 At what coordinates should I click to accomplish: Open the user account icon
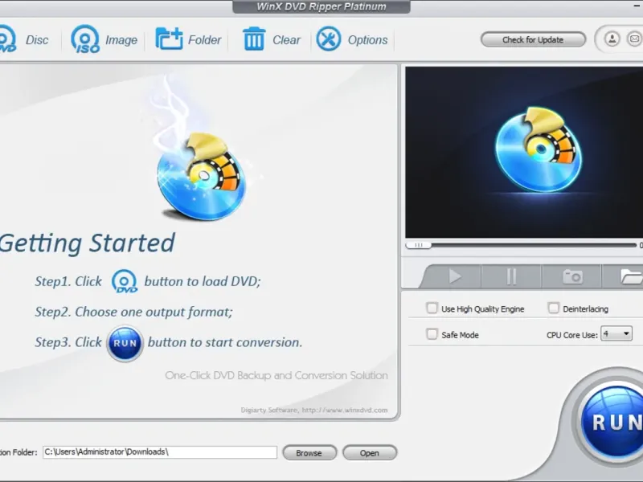pos(612,39)
